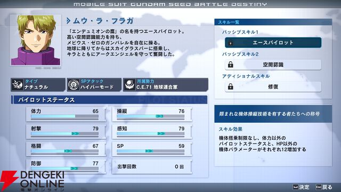Image resolution: width=341 pixels, height=192 pixels.
Task: Click the パイロットステータス section header
Action: click(109, 100)
